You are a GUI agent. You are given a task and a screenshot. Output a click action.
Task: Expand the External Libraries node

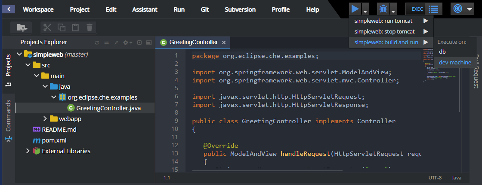[28, 151]
